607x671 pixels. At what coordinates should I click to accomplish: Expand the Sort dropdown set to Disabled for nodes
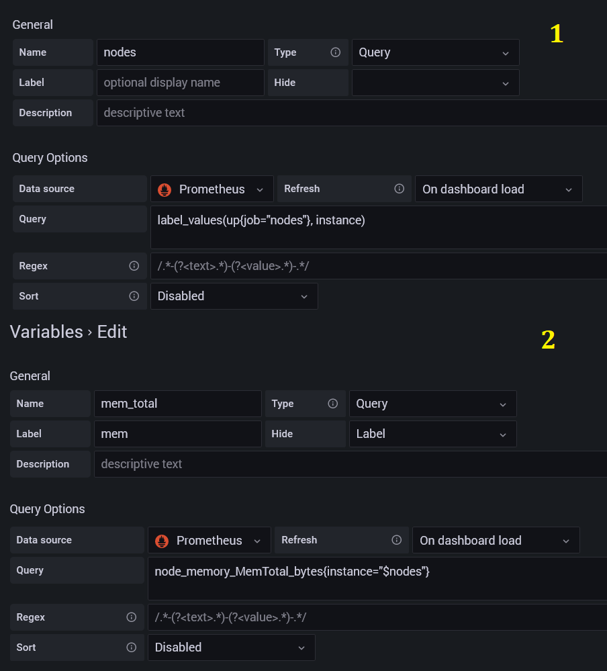[x=234, y=296]
